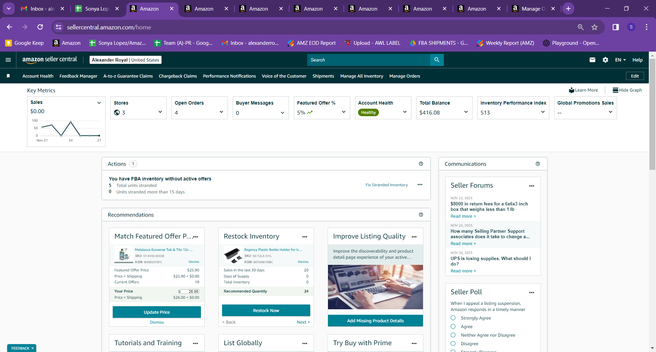Open Seller Forums three-dot menu
This screenshot has width=656, height=352.
(x=532, y=186)
